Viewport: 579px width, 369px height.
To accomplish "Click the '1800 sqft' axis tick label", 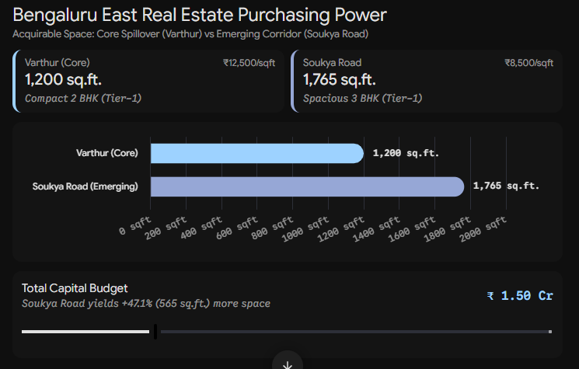I will coord(447,229).
